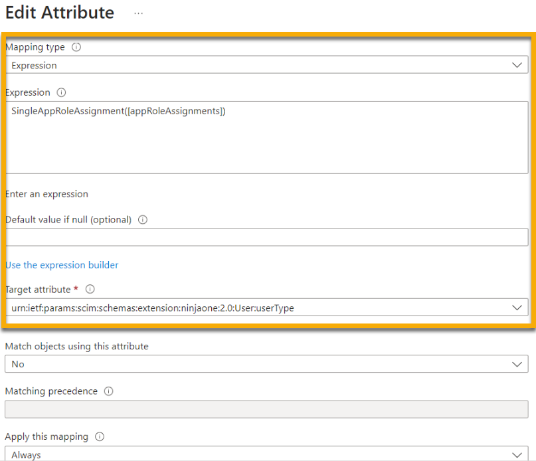536x461 pixels.
Task: Click the Default value if null input field
Action: (x=266, y=237)
